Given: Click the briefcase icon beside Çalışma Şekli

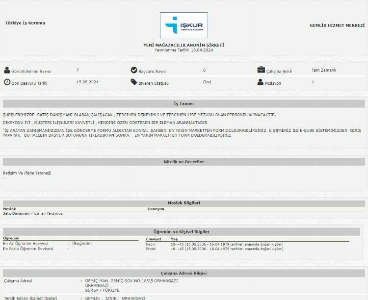Looking at the screenshot, I should (x=261, y=70).
